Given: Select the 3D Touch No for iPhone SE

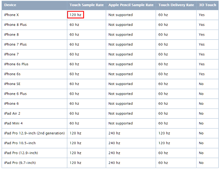Looking at the screenshot, I should (x=201, y=84).
